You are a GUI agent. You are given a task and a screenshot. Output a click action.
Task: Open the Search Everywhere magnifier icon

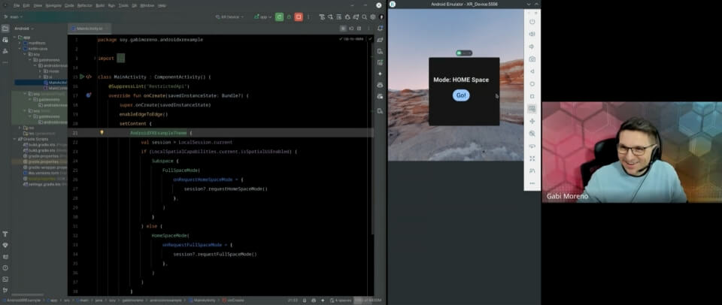tap(364, 17)
